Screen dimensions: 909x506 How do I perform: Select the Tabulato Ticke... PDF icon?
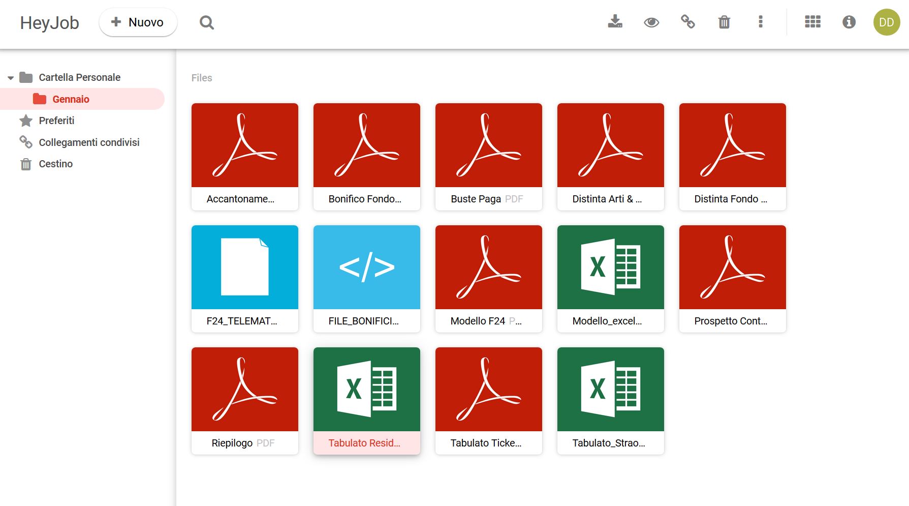(489, 390)
